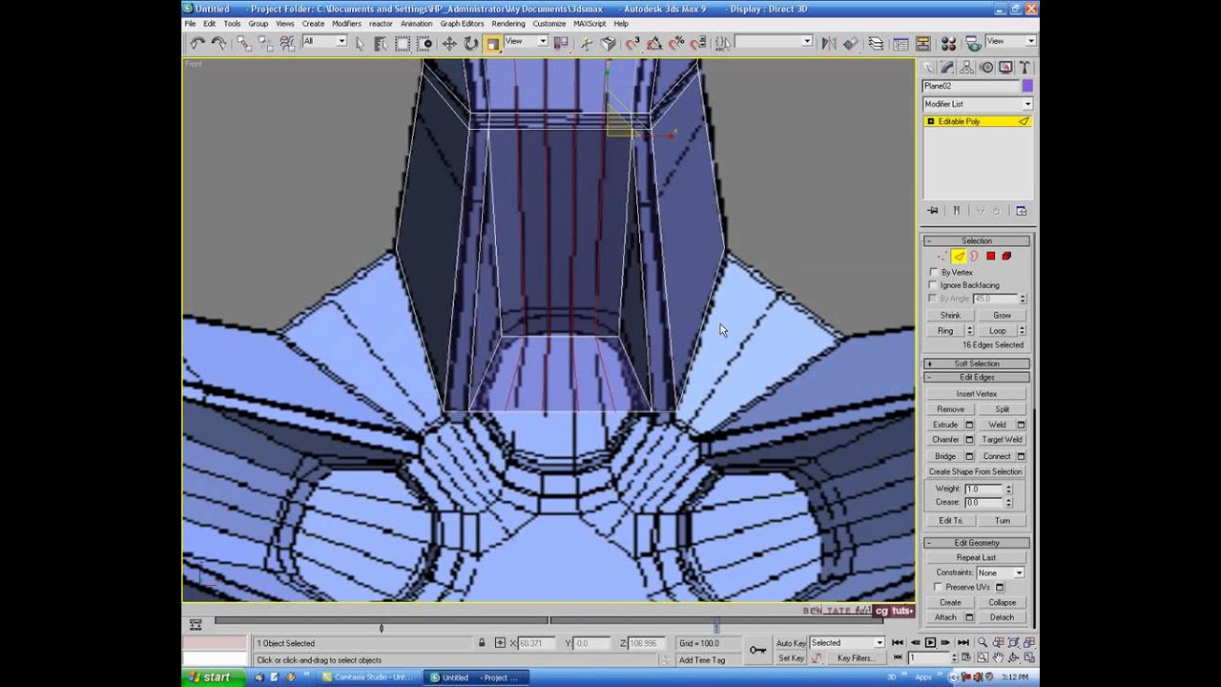
Task: Toggle Set Key mode button
Action: 791,657
